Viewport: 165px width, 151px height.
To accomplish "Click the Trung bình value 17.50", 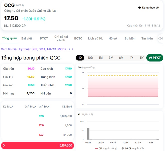I will 68,77.
